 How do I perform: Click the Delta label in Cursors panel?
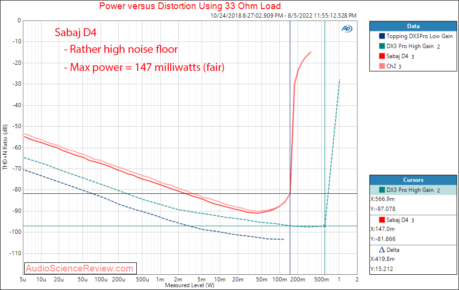(x=393, y=250)
